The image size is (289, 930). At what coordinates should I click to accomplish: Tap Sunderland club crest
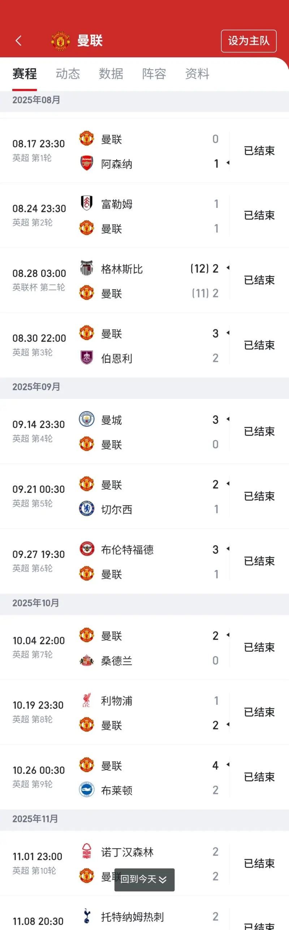tap(87, 660)
